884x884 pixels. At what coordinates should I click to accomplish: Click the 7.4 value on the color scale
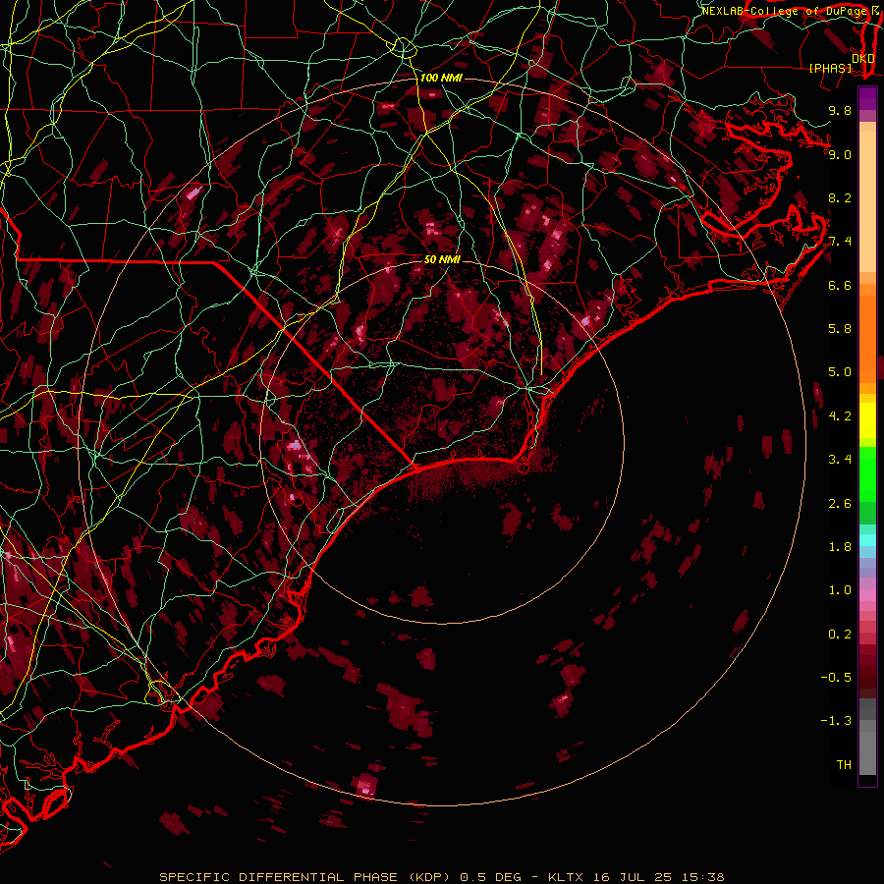(840, 242)
